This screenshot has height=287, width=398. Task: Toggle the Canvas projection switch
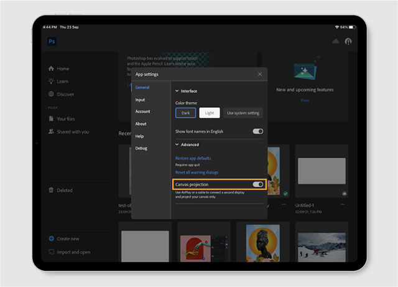coord(258,184)
